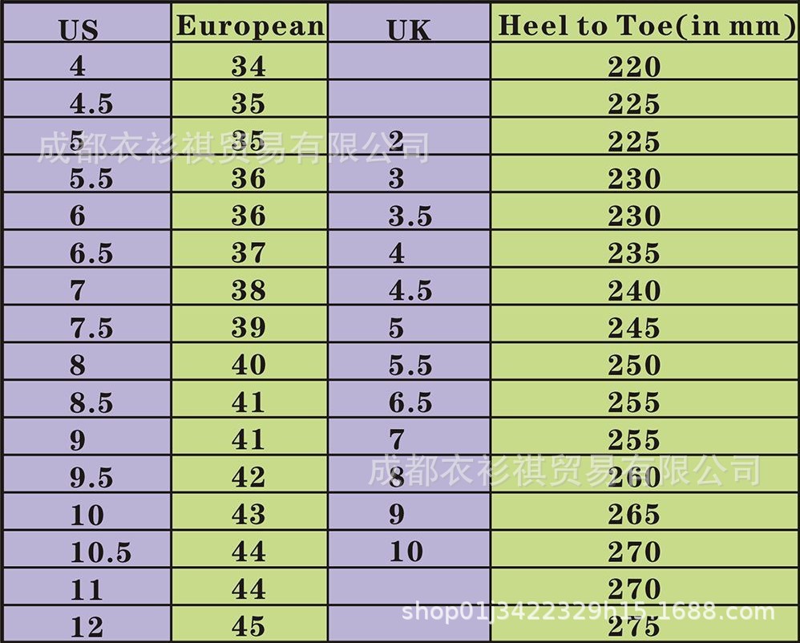The image size is (800, 643).
Task: Select the 235 mm heel-to-toe value
Action: point(634,253)
